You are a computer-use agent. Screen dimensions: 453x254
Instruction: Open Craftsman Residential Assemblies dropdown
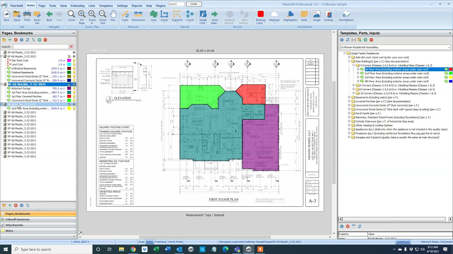[448, 47]
